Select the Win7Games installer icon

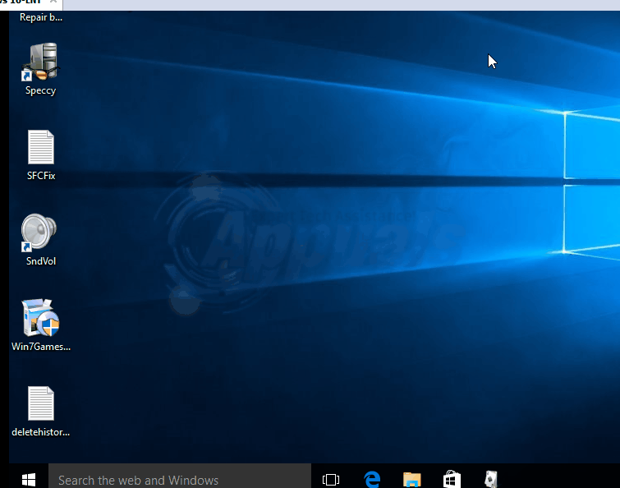pos(40,318)
